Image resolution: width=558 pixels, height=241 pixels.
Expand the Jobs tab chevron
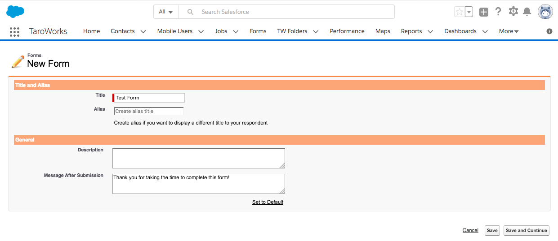pos(236,31)
